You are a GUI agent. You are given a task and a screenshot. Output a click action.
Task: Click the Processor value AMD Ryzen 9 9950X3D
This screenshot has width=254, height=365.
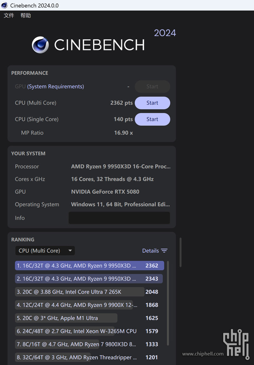coord(121,167)
